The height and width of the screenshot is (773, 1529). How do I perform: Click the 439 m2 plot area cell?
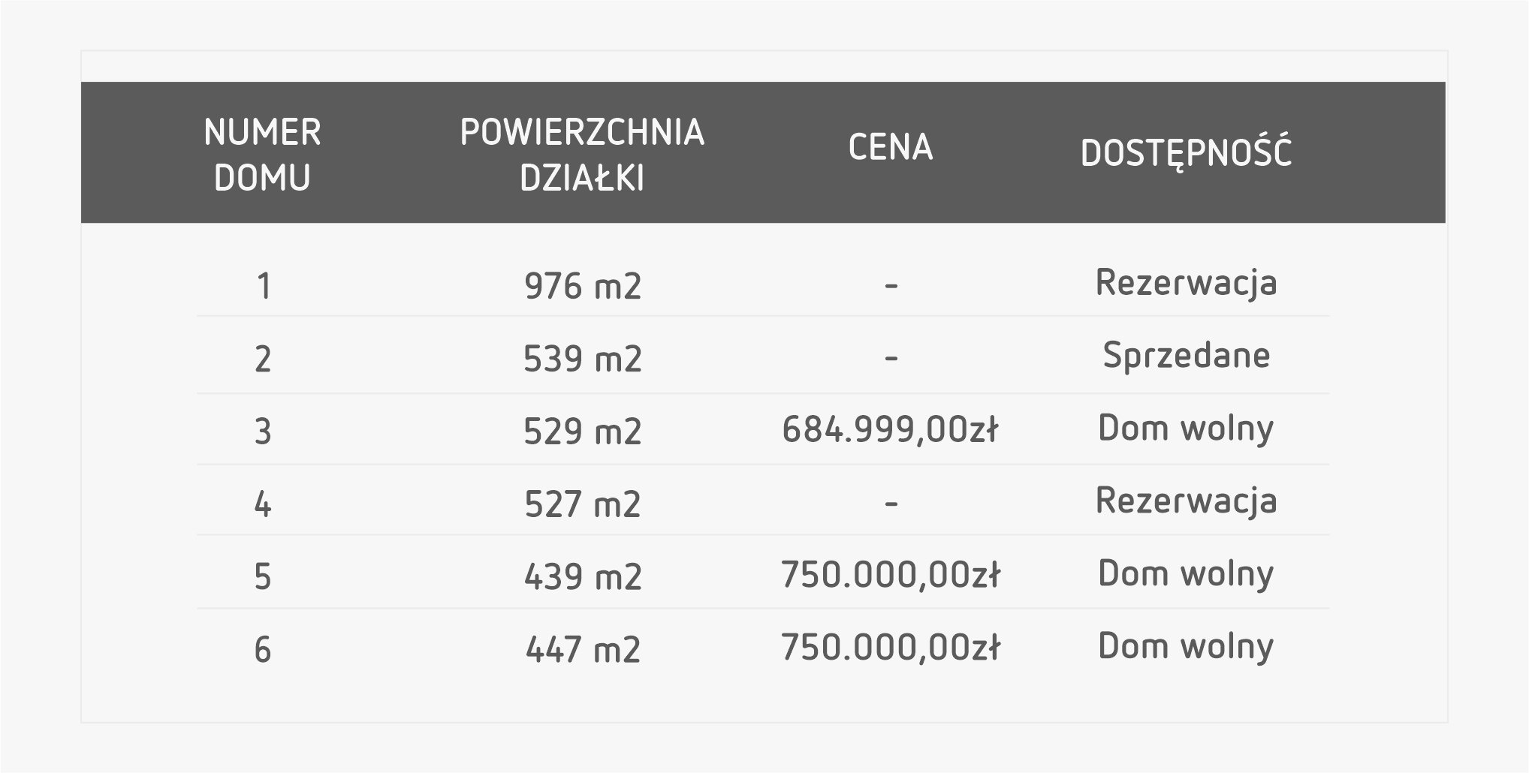coord(583,576)
